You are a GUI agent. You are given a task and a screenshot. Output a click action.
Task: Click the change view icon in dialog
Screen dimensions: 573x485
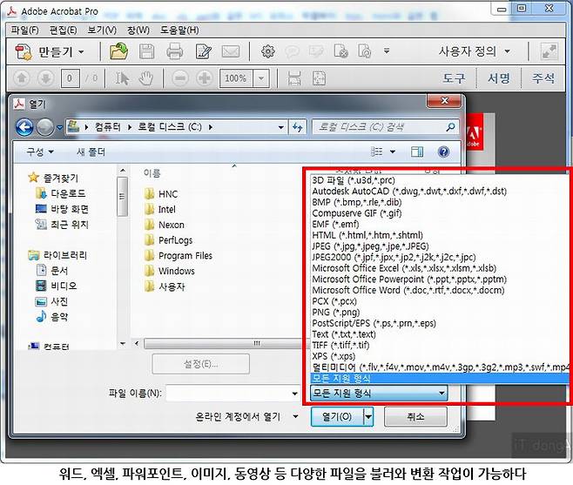(377, 152)
